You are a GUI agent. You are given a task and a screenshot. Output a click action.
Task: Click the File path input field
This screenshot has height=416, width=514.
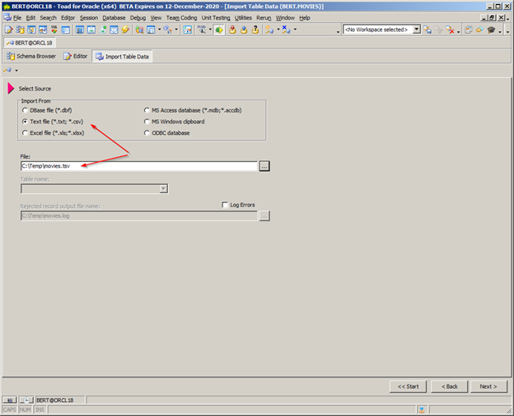click(139, 166)
